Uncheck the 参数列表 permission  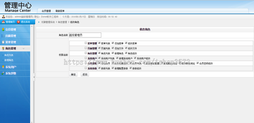point(99,68)
